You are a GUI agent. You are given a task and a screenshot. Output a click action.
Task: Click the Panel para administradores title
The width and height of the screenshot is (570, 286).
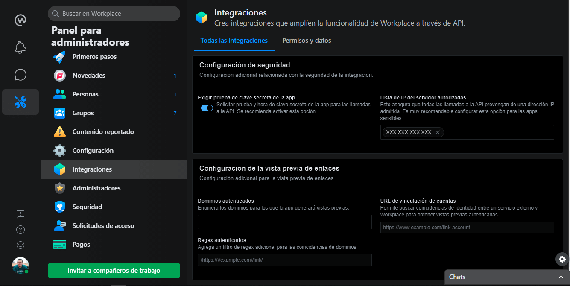[90, 36]
